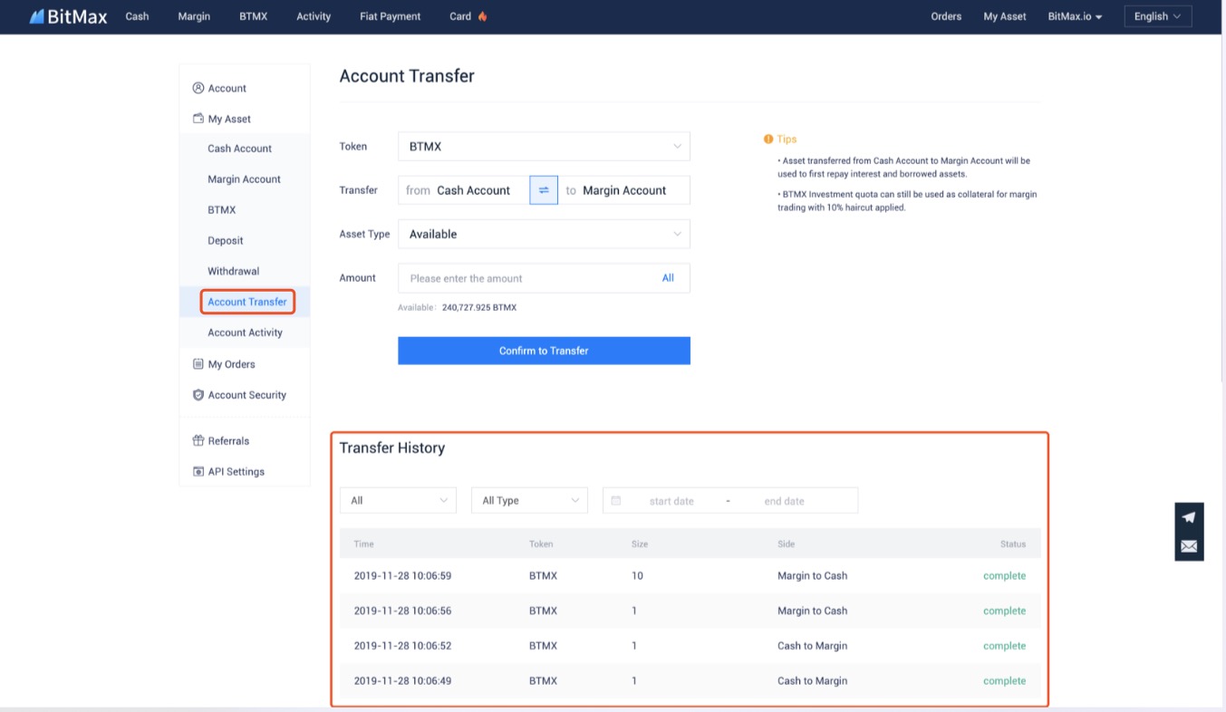Image resolution: width=1226 pixels, height=712 pixels.
Task: Click the start date field
Action: (x=671, y=501)
